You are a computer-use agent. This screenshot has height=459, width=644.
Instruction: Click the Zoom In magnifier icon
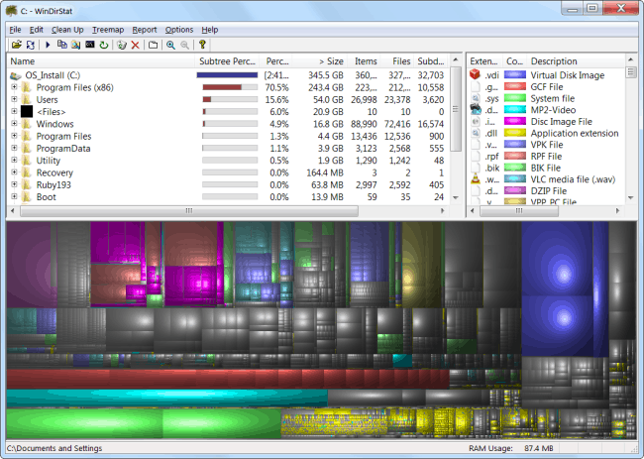point(170,45)
